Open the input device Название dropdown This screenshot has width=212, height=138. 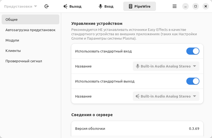(x=166, y=66)
